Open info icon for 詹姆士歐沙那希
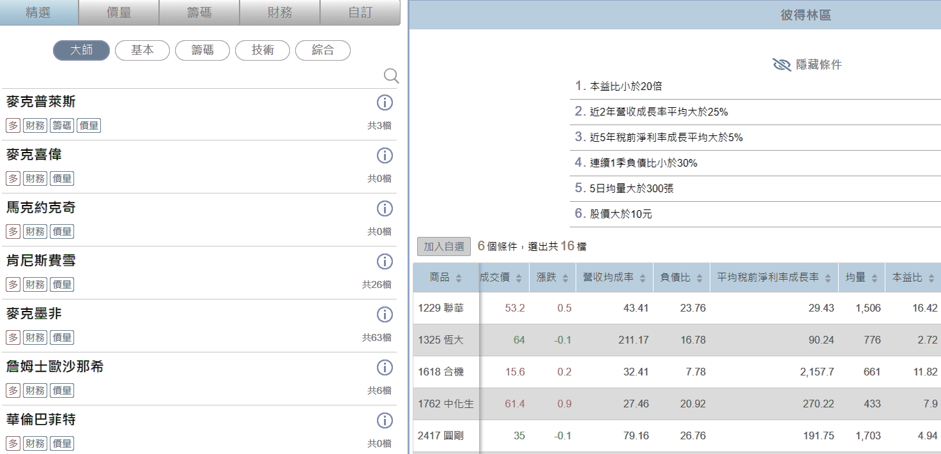 coord(385,368)
